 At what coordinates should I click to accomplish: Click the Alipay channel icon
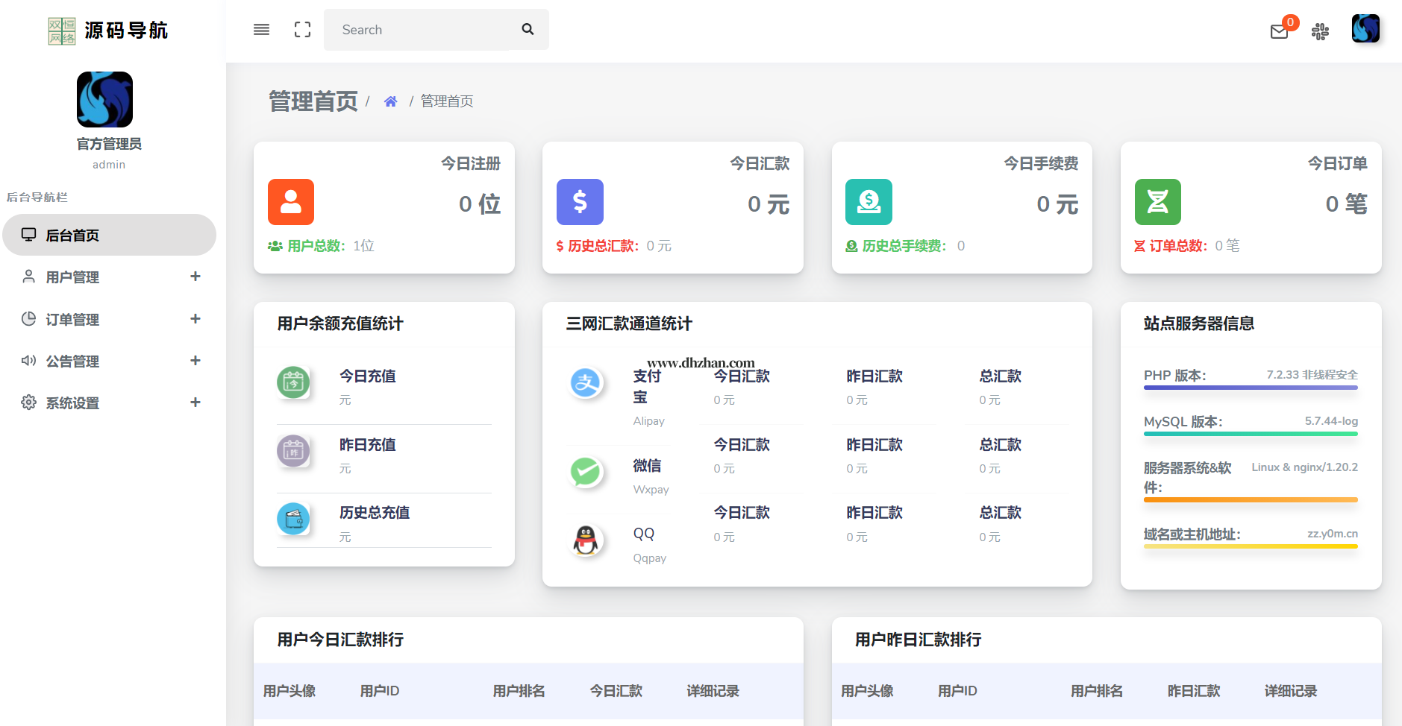tap(586, 383)
